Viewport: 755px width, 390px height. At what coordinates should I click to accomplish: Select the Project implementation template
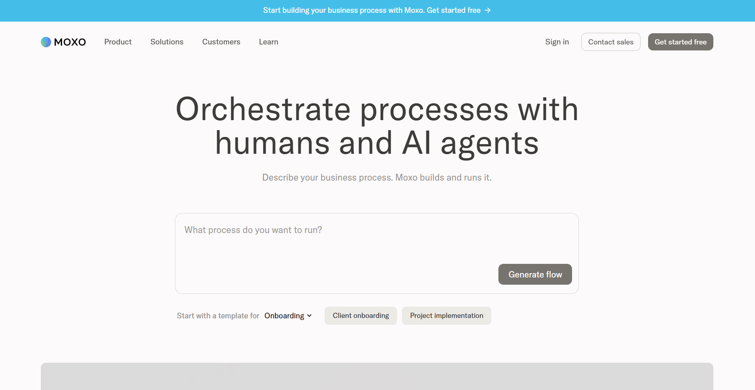coord(446,316)
